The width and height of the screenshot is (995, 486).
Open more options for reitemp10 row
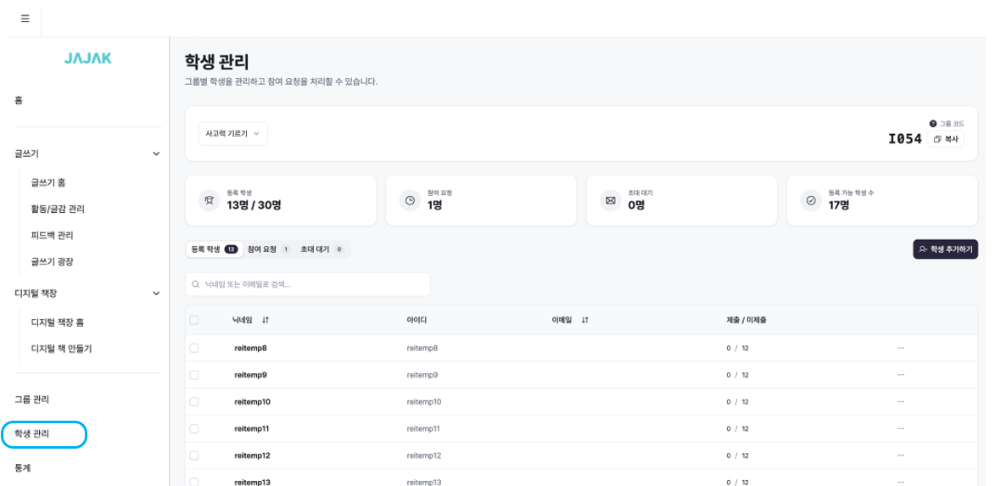tap(901, 401)
